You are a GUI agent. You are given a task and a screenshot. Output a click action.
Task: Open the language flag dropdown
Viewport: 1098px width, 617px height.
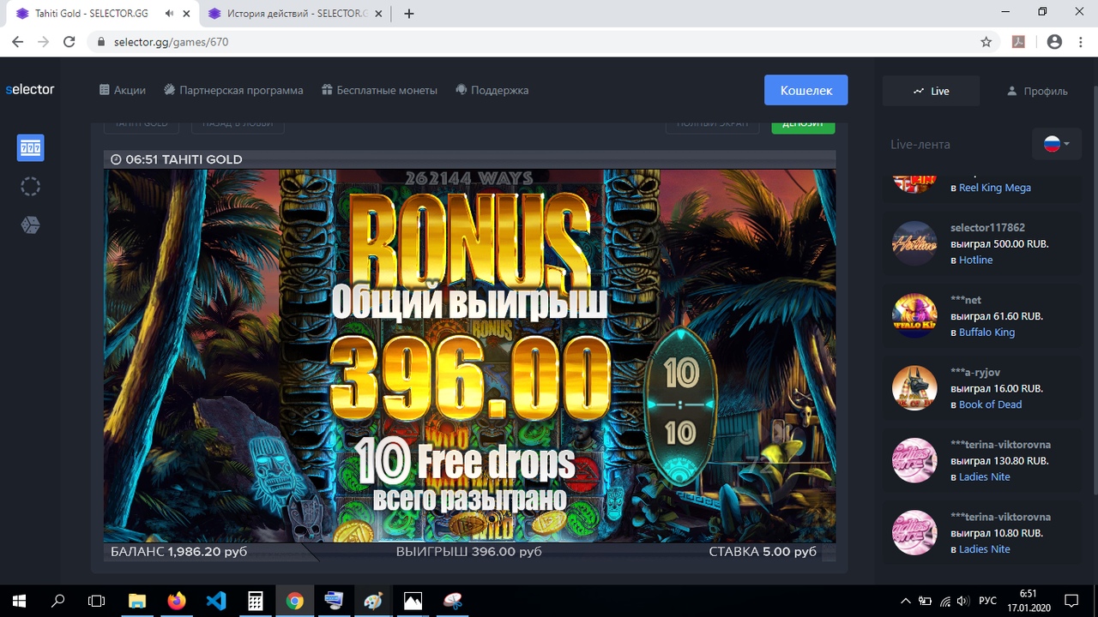[1056, 144]
